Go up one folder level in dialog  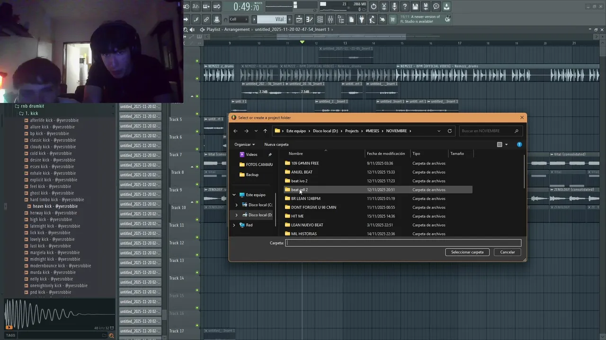pyautogui.click(x=265, y=131)
